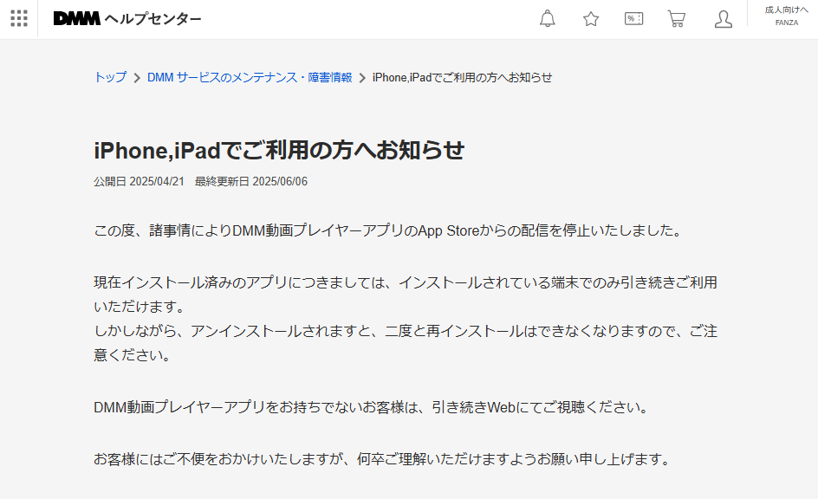Open the DMM apps grid menu
The height and width of the screenshot is (499, 818).
[18, 18]
